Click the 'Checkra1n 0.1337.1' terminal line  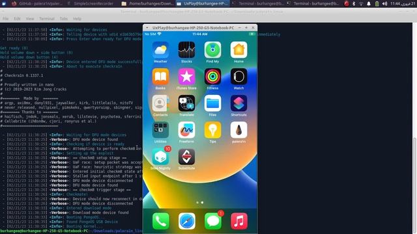pos(23,75)
